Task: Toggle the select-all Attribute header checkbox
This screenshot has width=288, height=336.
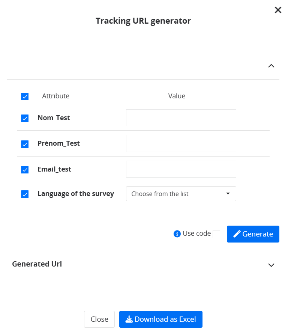Action: [x=25, y=96]
